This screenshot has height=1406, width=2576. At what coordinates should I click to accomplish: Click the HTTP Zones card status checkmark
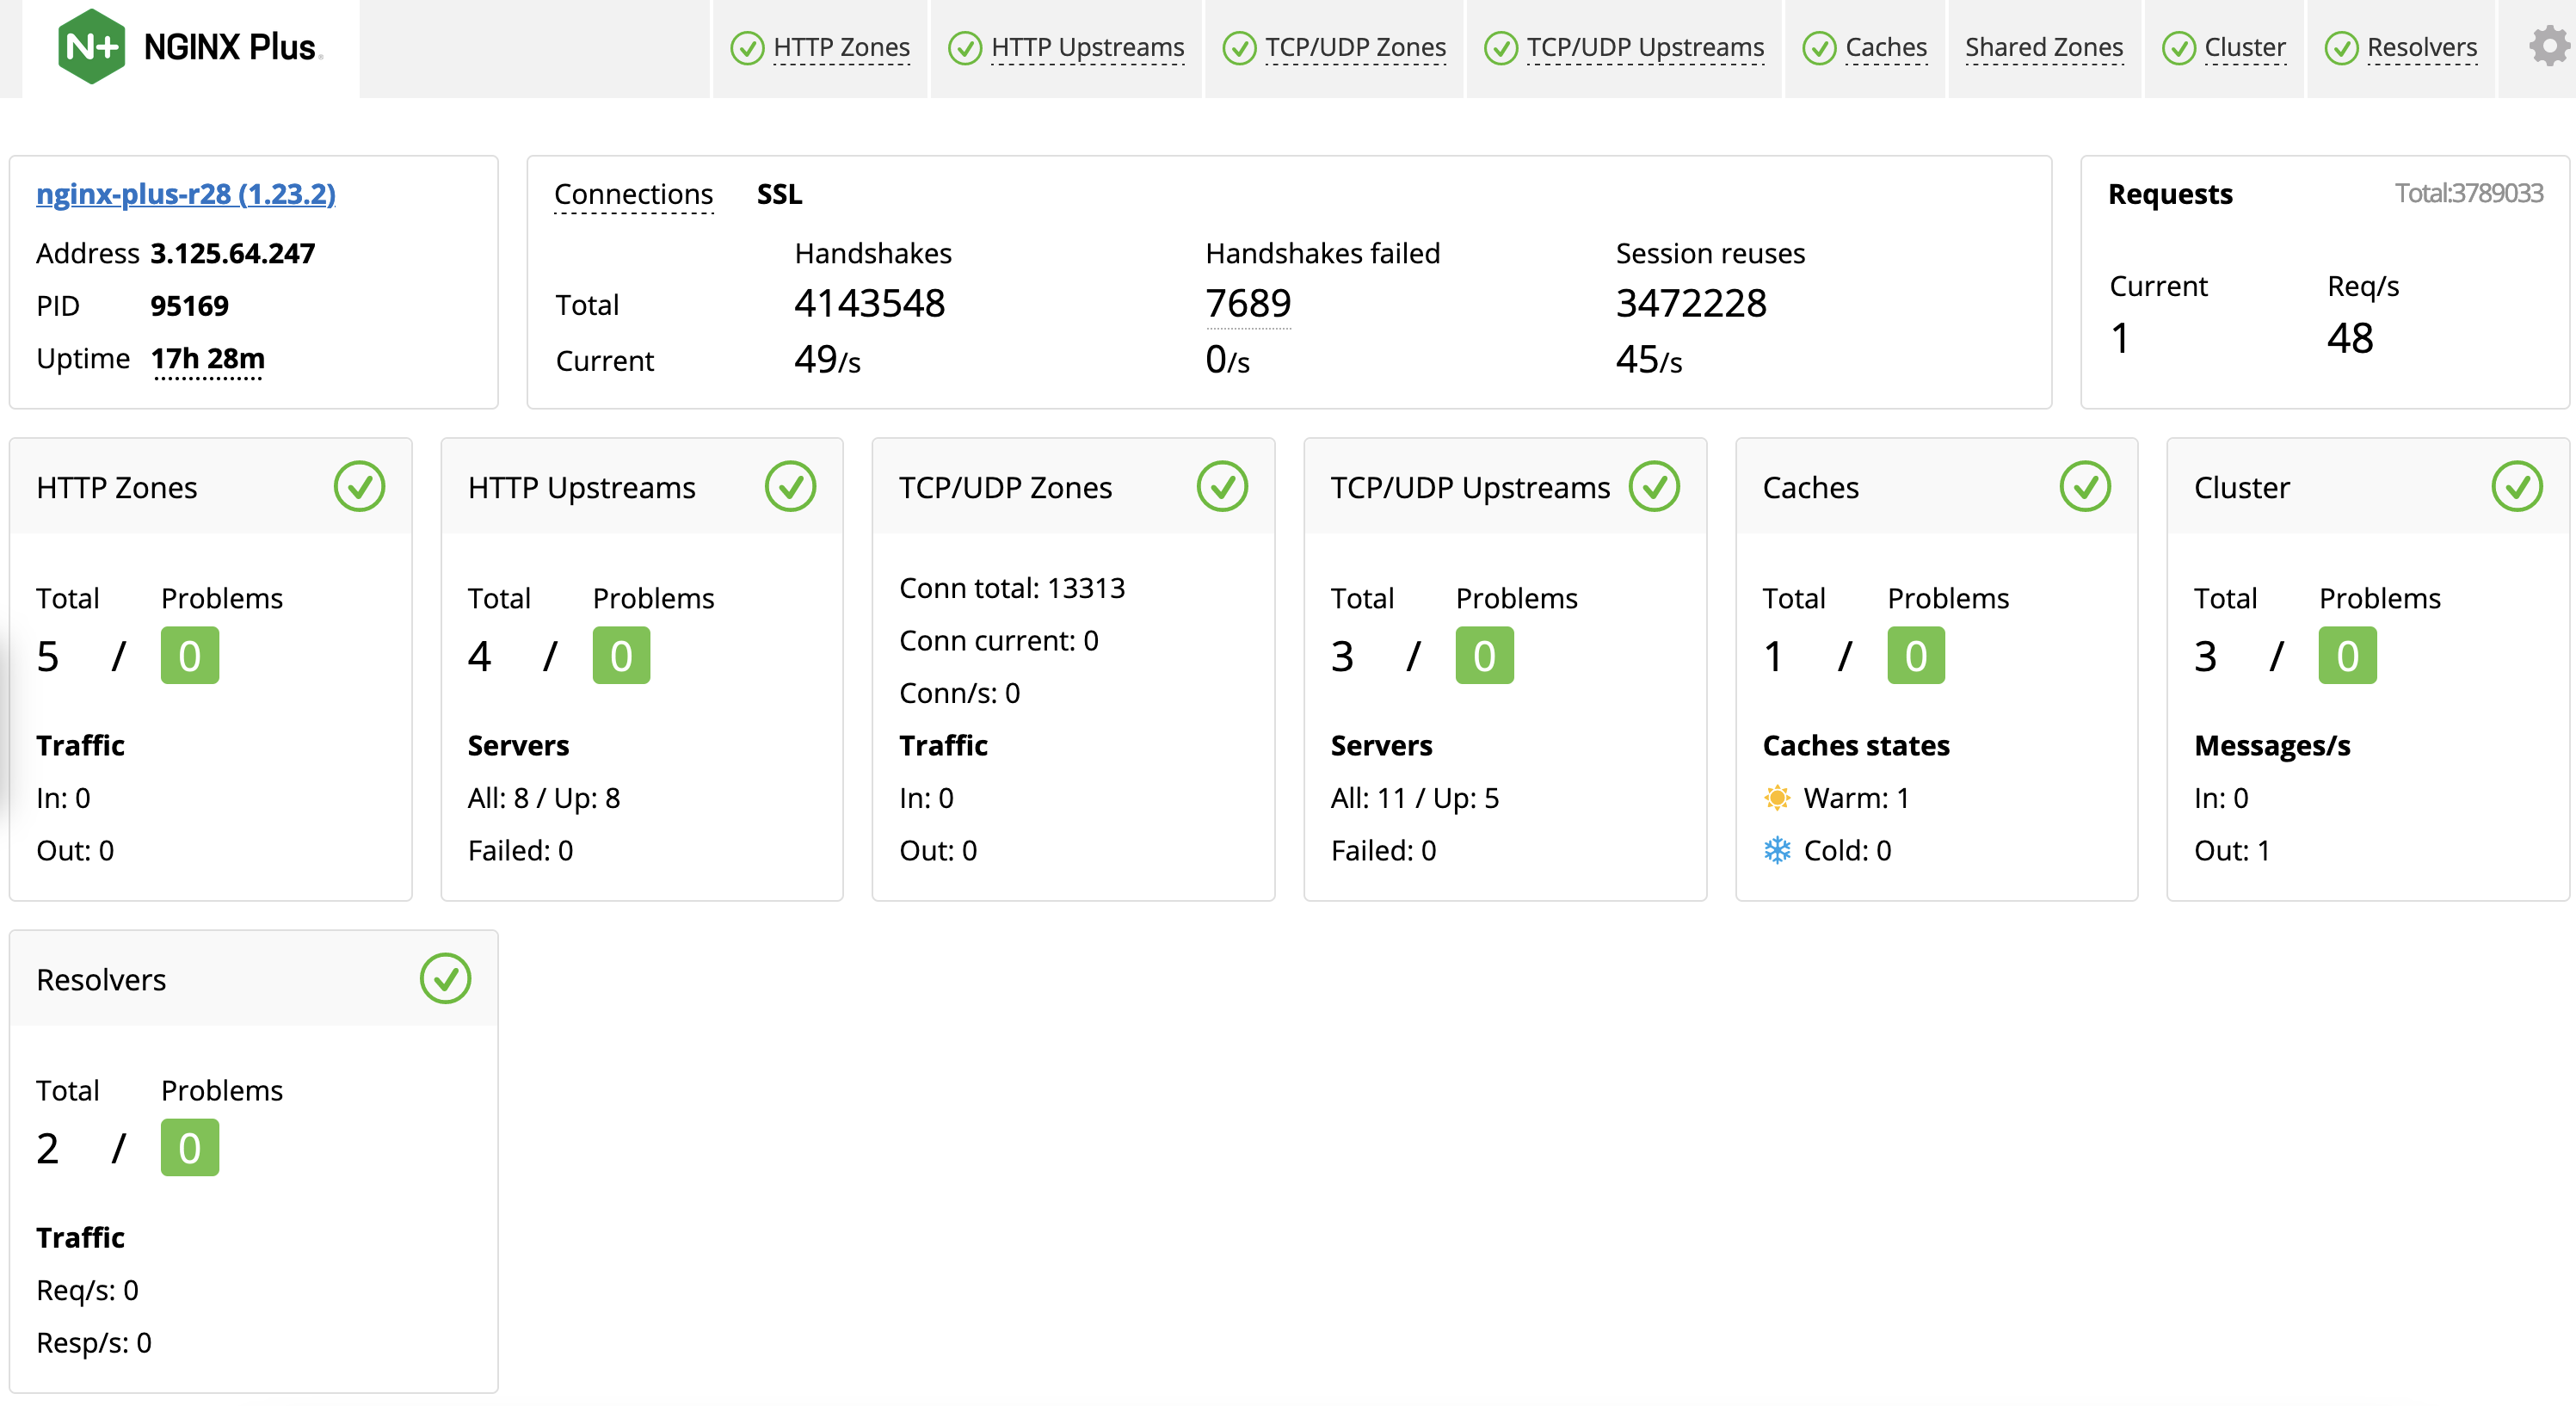(x=359, y=487)
